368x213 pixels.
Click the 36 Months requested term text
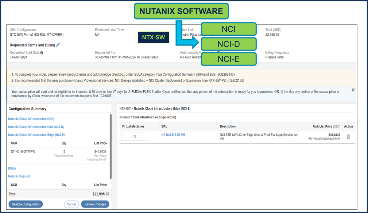tap(127, 57)
